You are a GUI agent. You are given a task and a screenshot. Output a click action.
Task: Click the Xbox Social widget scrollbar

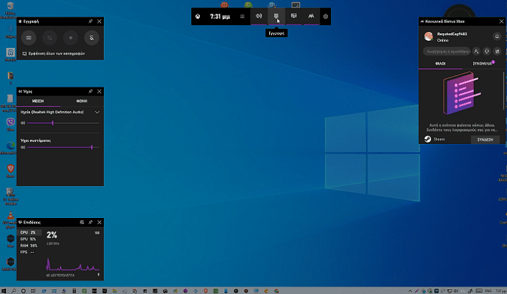coord(504,90)
